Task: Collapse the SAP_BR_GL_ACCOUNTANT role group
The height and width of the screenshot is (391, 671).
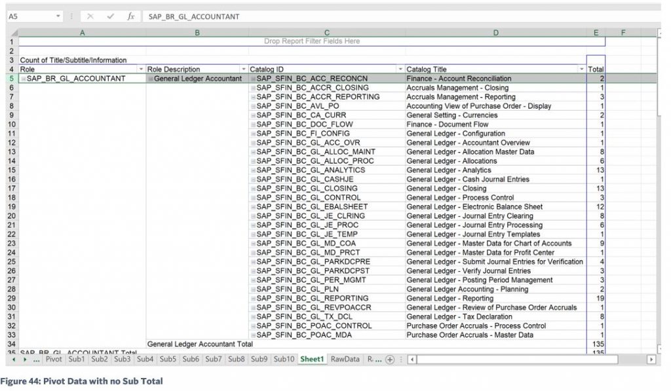Action: [x=24, y=79]
